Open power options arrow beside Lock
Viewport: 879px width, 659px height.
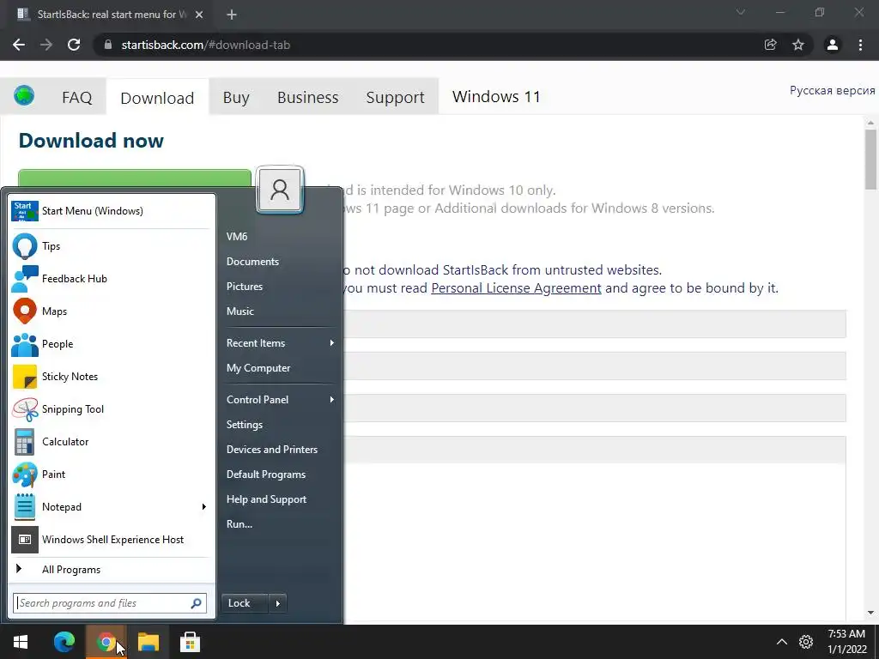(x=277, y=603)
